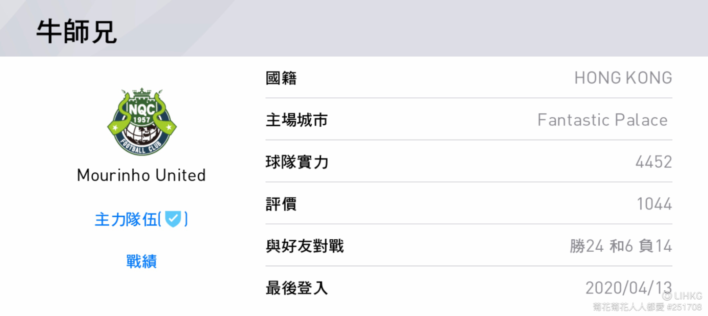The width and height of the screenshot is (708, 316).
Task: Click the 4452 team strength value
Action: click(x=654, y=162)
